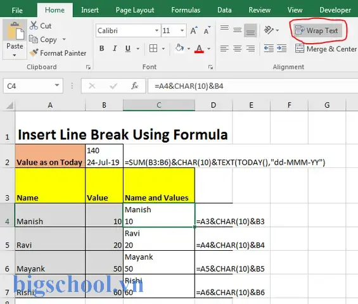Decrease cell indent

[269, 48]
